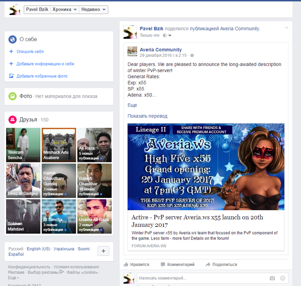
Task: Click the green Фото section icon
Action: (x=13, y=96)
